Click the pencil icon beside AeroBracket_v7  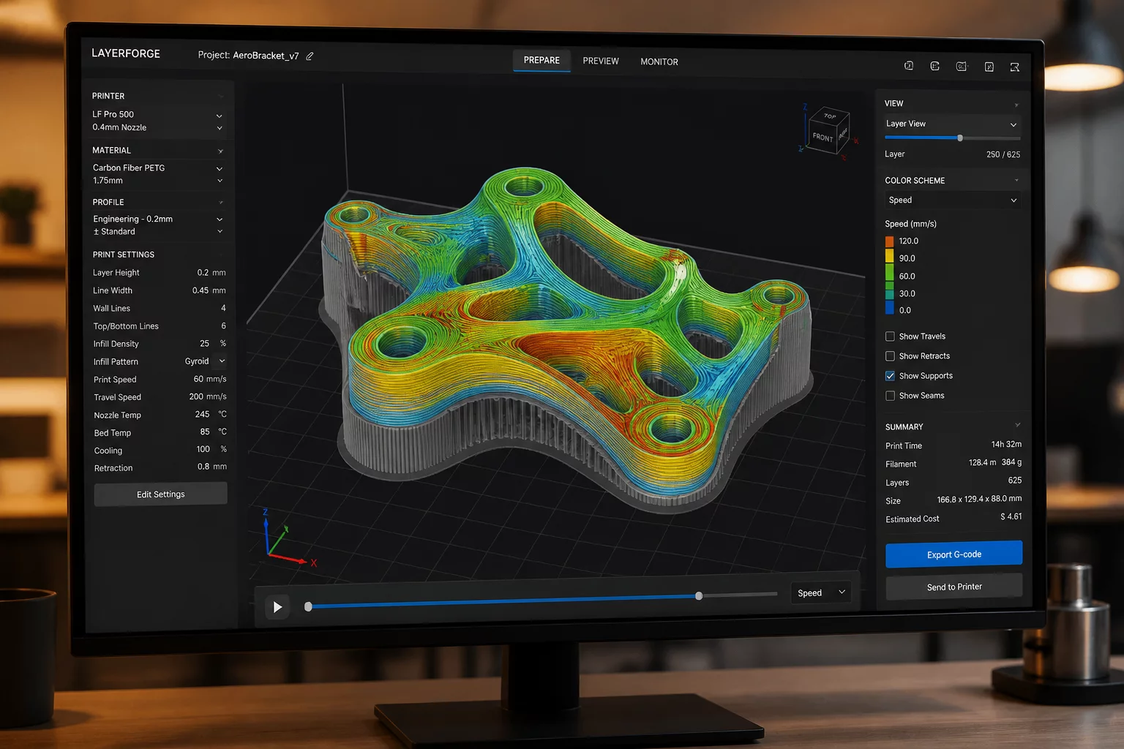pos(310,56)
